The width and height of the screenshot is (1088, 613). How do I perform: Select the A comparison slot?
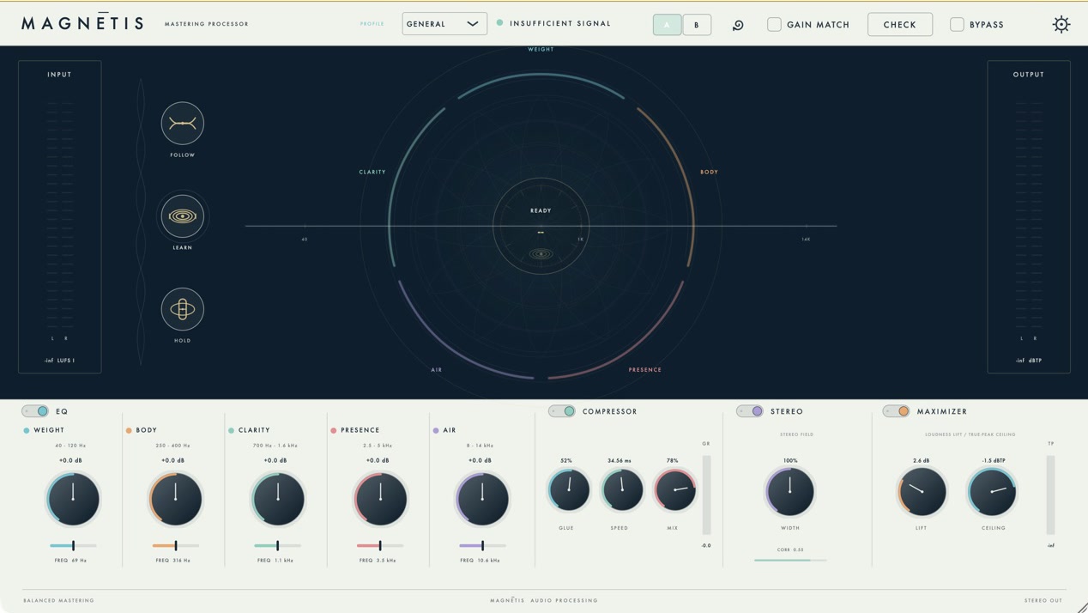tap(667, 24)
